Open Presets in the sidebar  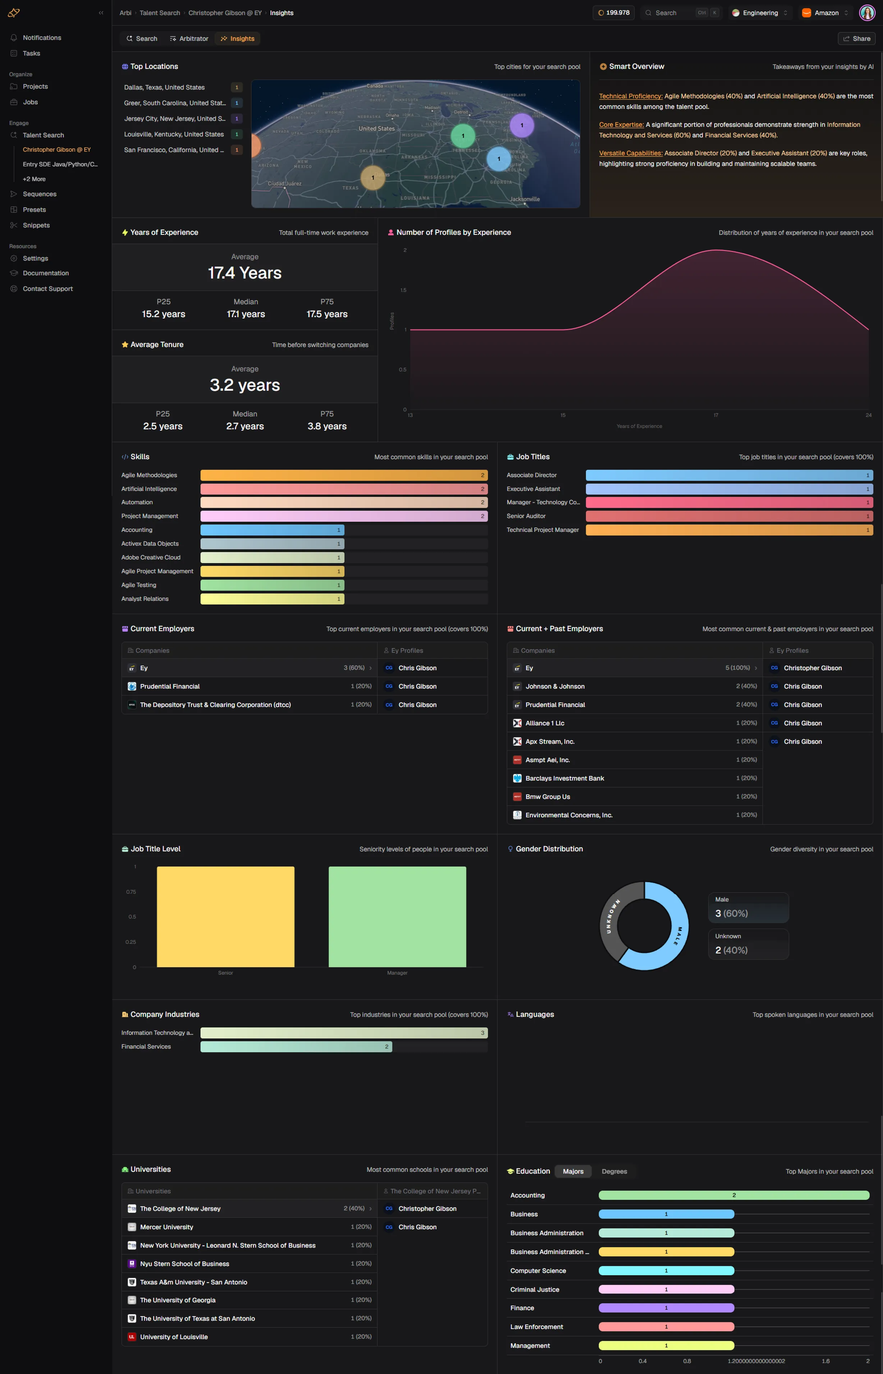35,210
